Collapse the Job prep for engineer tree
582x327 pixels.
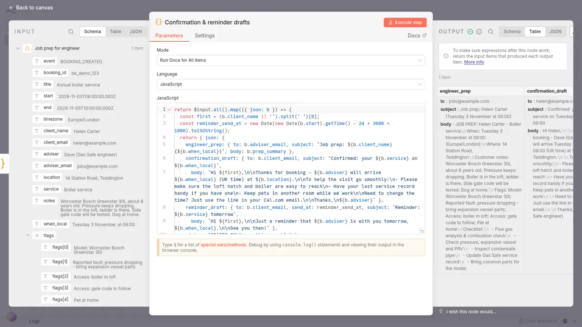pos(17,48)
